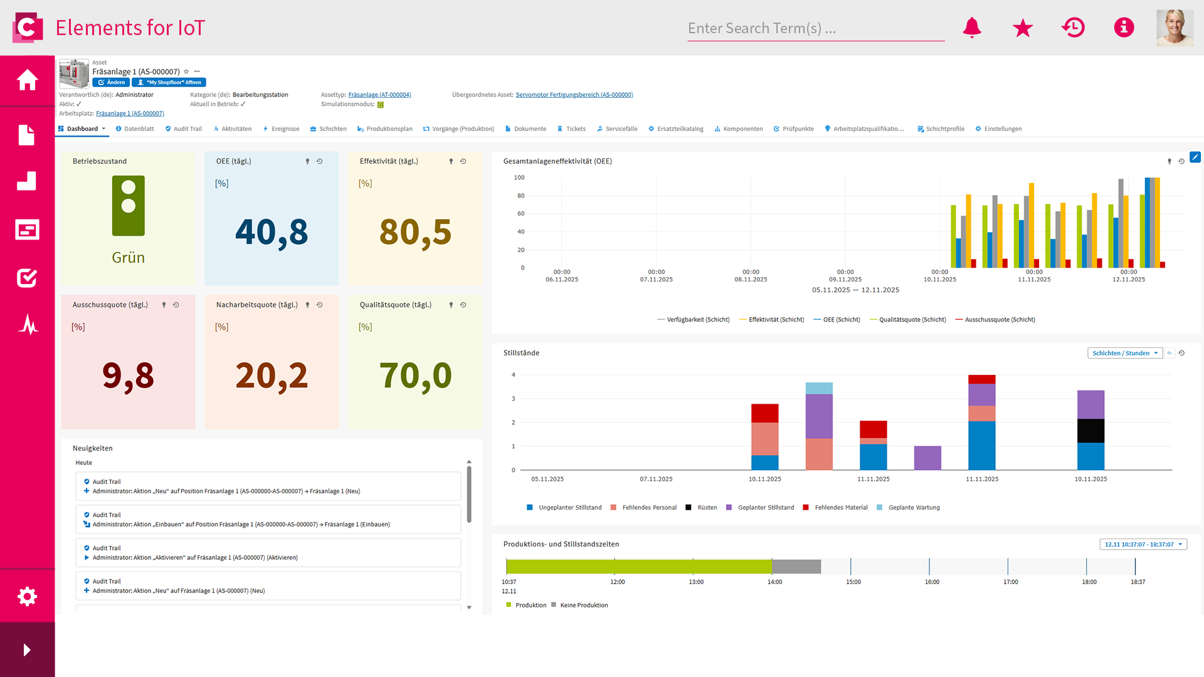This screenshot has width=1204, height=677.
Task: Toggle OEE (Schicht) legend series
Action: click(837, 320)
